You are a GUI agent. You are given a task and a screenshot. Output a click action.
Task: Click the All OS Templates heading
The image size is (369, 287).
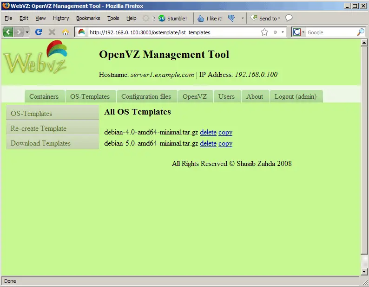tap(138, 112)
